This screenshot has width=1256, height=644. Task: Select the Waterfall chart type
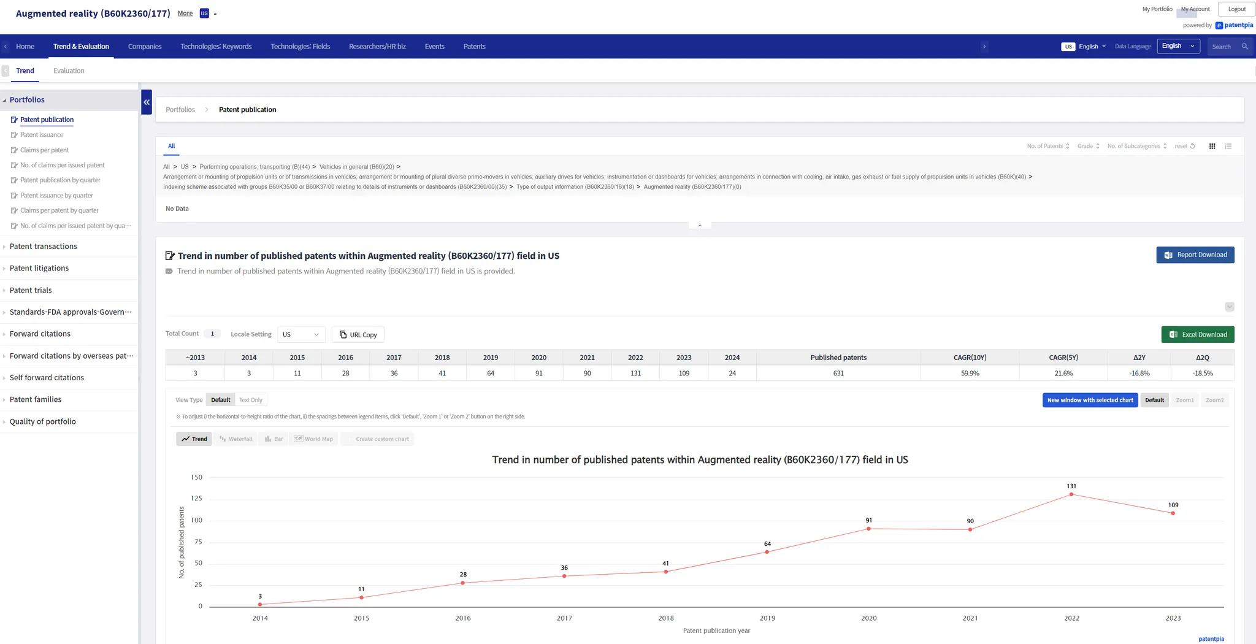[235, 439]
